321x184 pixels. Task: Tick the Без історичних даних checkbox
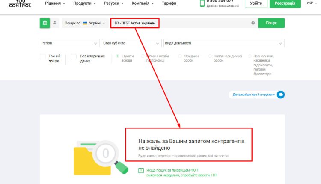coord(74,56)
